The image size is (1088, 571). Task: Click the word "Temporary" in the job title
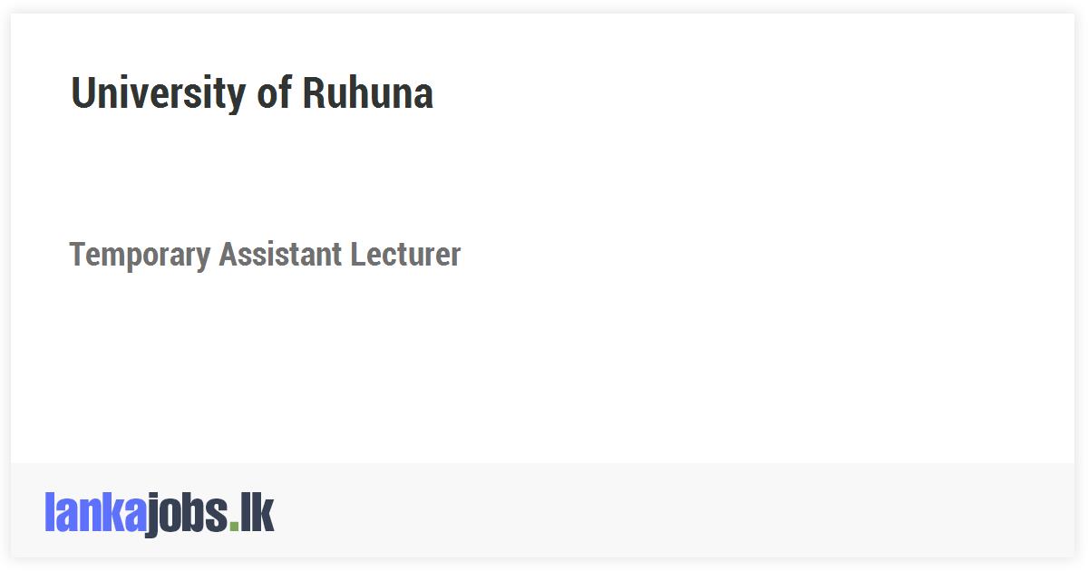click(x=140, y=256)
